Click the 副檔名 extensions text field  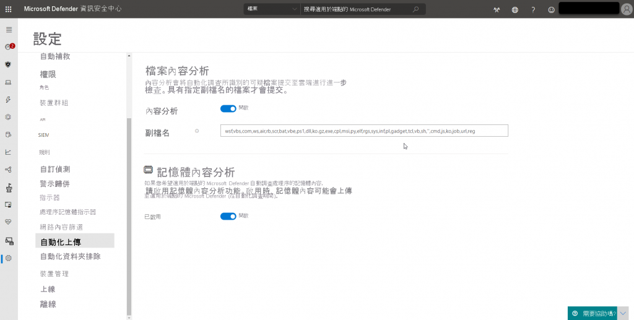pyautogui.click(x=364, y=131)
